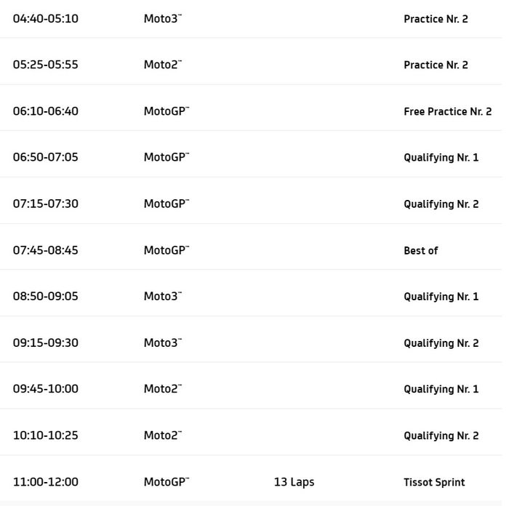Screen dimensions: 509x506
Task: Open the Best of session
Action: [x=421, y=250]
